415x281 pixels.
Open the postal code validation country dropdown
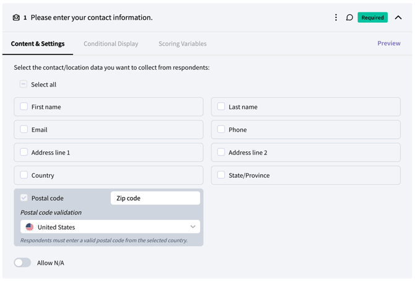click(x=110, y=227)
